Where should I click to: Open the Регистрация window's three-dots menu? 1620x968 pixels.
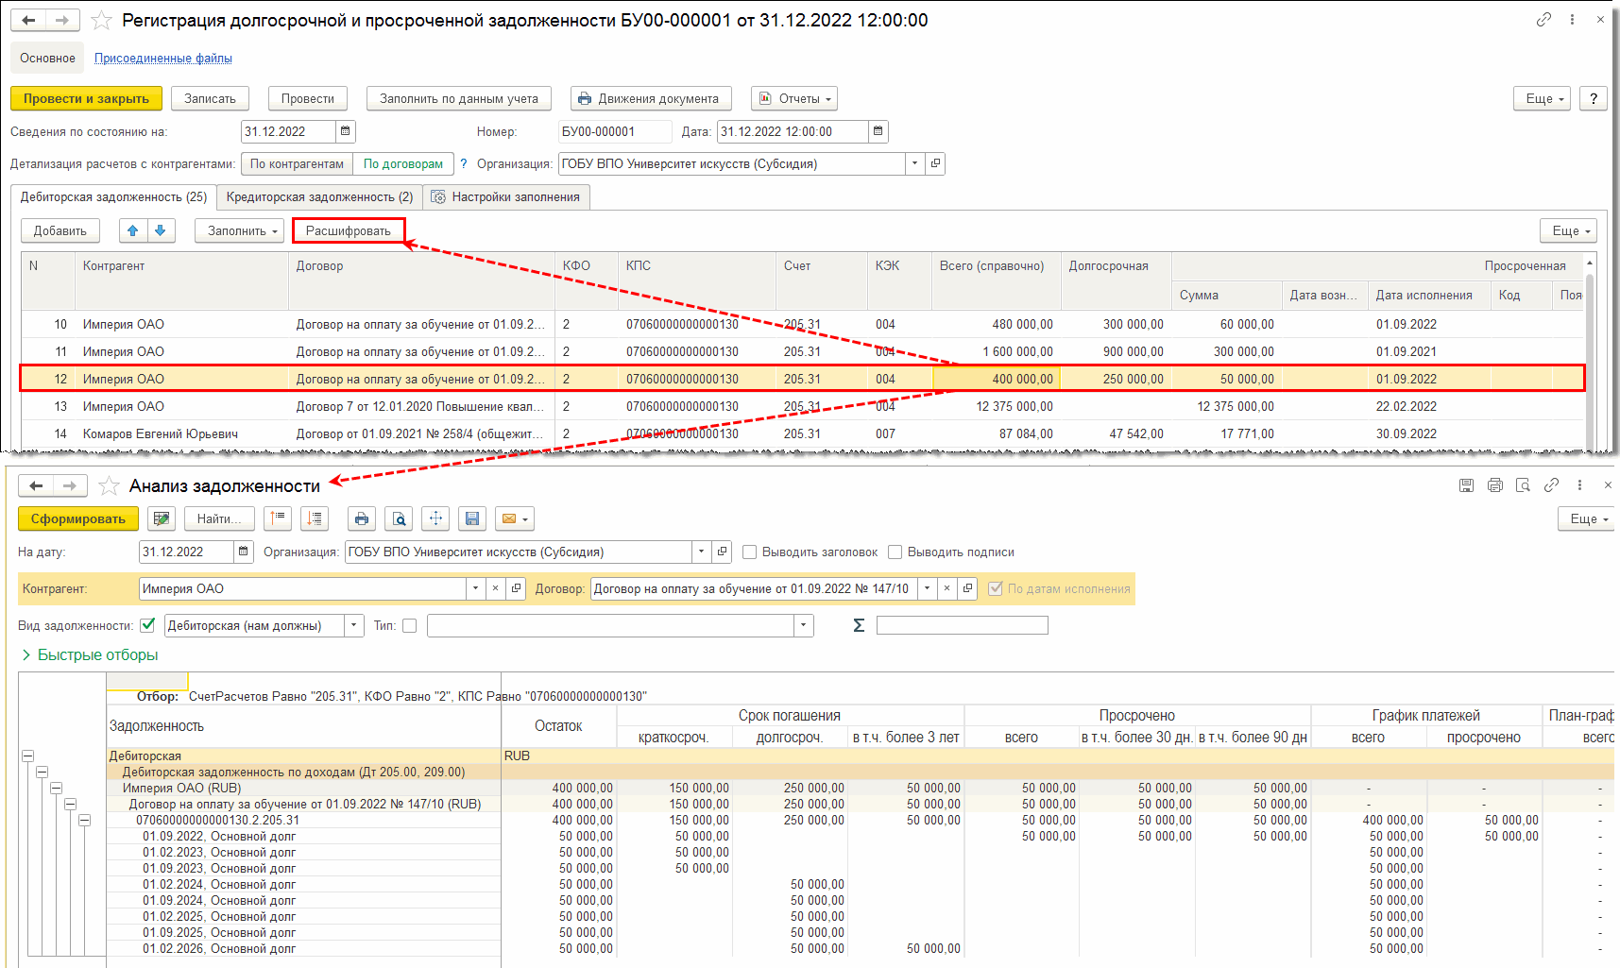1572,19
